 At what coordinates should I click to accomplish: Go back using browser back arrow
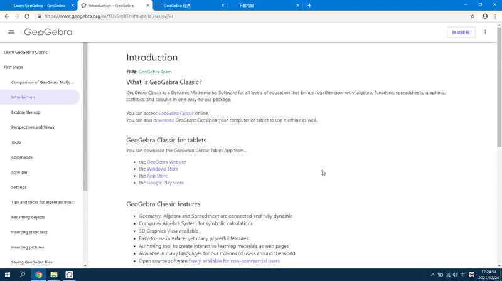click(x=7, y=16)
